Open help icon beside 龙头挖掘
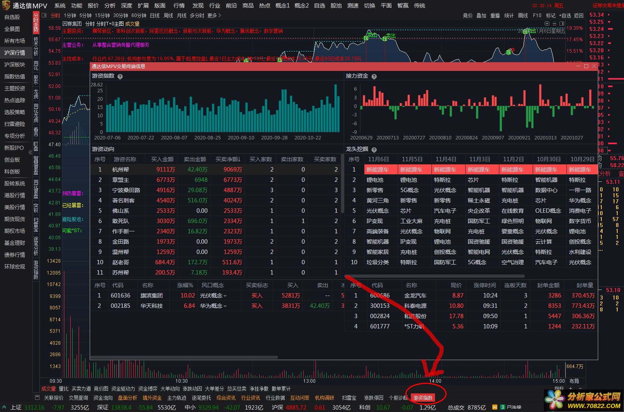624x412 pixels. tap(374, 150)
